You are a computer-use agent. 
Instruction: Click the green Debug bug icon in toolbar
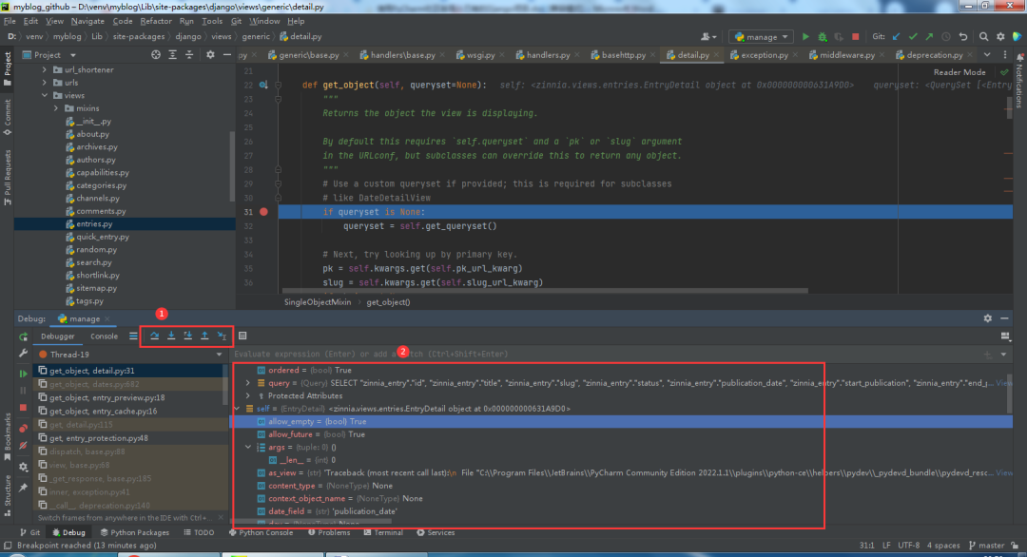823,37
